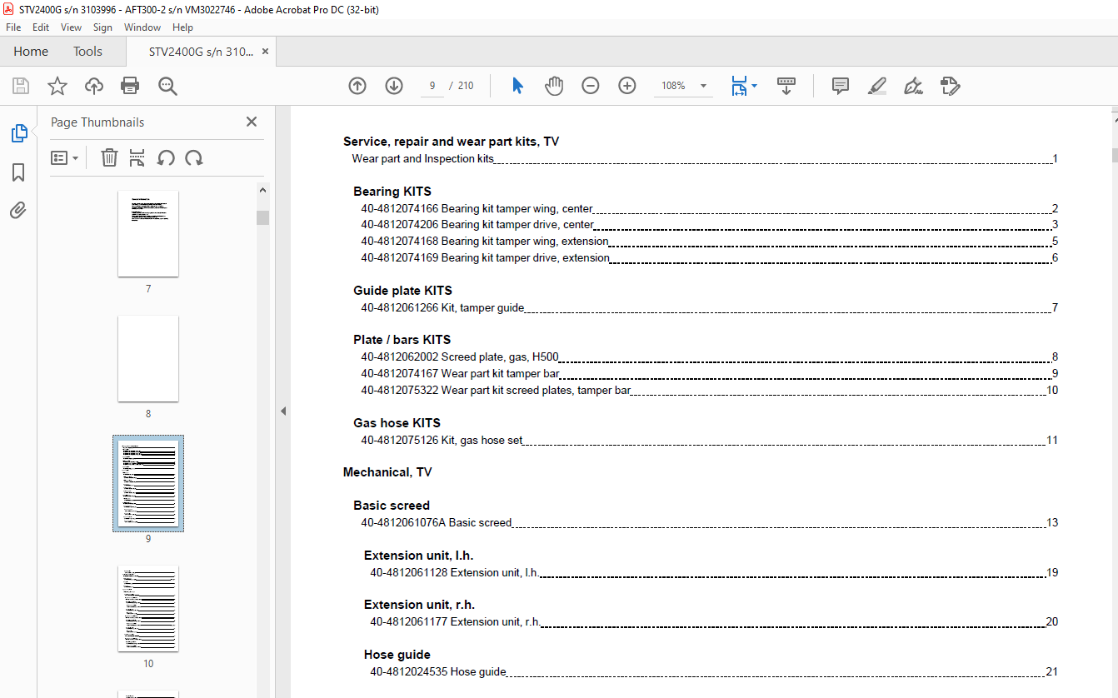Delete selected page with trash icon
The image size is (1118, 698).
pyautogui.click(x=109, y=157)
